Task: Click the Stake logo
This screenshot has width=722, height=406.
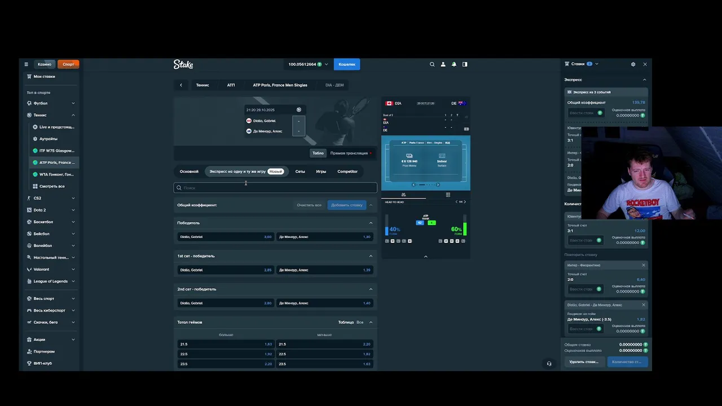Action: click(x=183, y=64)
